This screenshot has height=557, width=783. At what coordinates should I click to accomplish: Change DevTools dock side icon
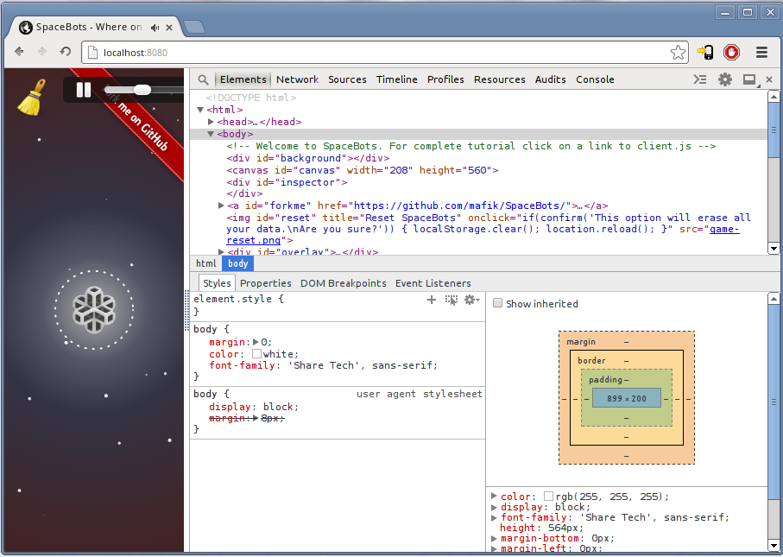(748, 79)
